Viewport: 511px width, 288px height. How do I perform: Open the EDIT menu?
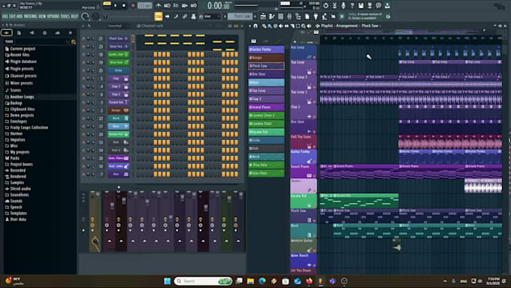12,16
